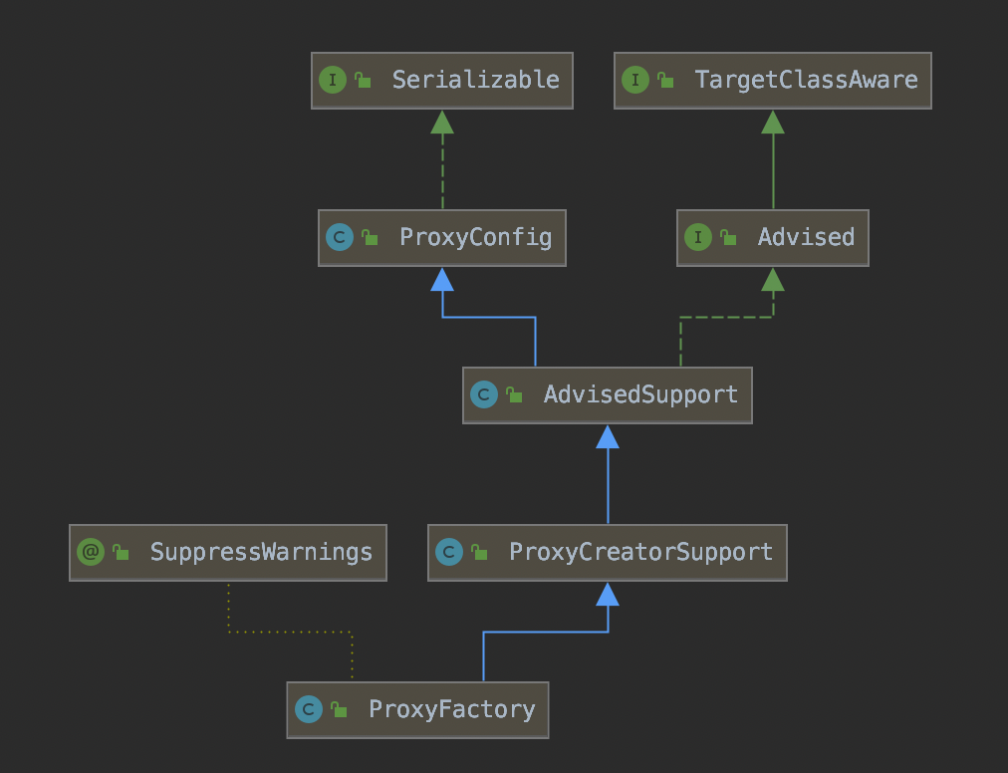Click the interface icon beside Serializable
The image size is (1008, 773).
click(x=333, y=81)
